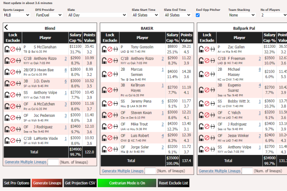Click batting order link 8 for Michael Massey
Image resolution: width=287 pixels, height=191 pixels.
pos(260,69)
